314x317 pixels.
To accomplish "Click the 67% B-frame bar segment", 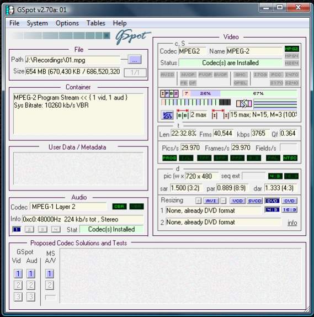I will click(x=258, y=93).
